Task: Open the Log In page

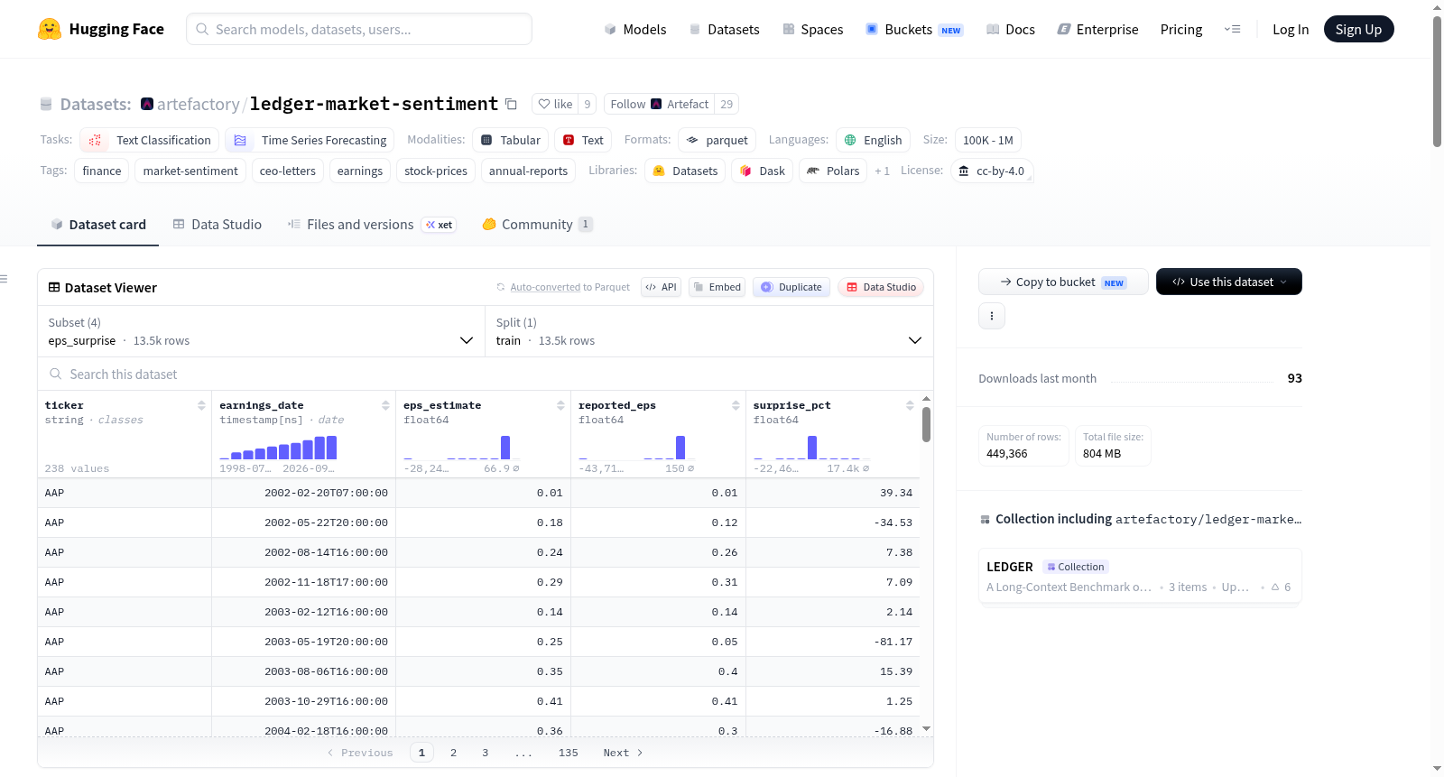Action: click(x=1291, y=29)
